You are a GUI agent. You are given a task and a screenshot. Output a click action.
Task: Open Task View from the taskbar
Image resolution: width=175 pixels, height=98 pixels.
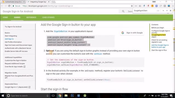point(53,96)
